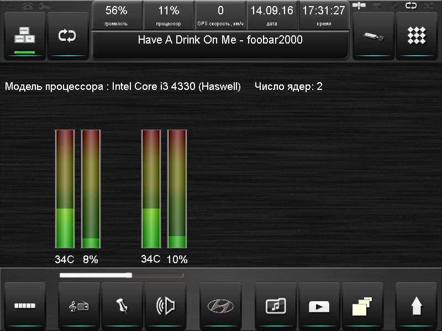Open the radio tuner

78,305
